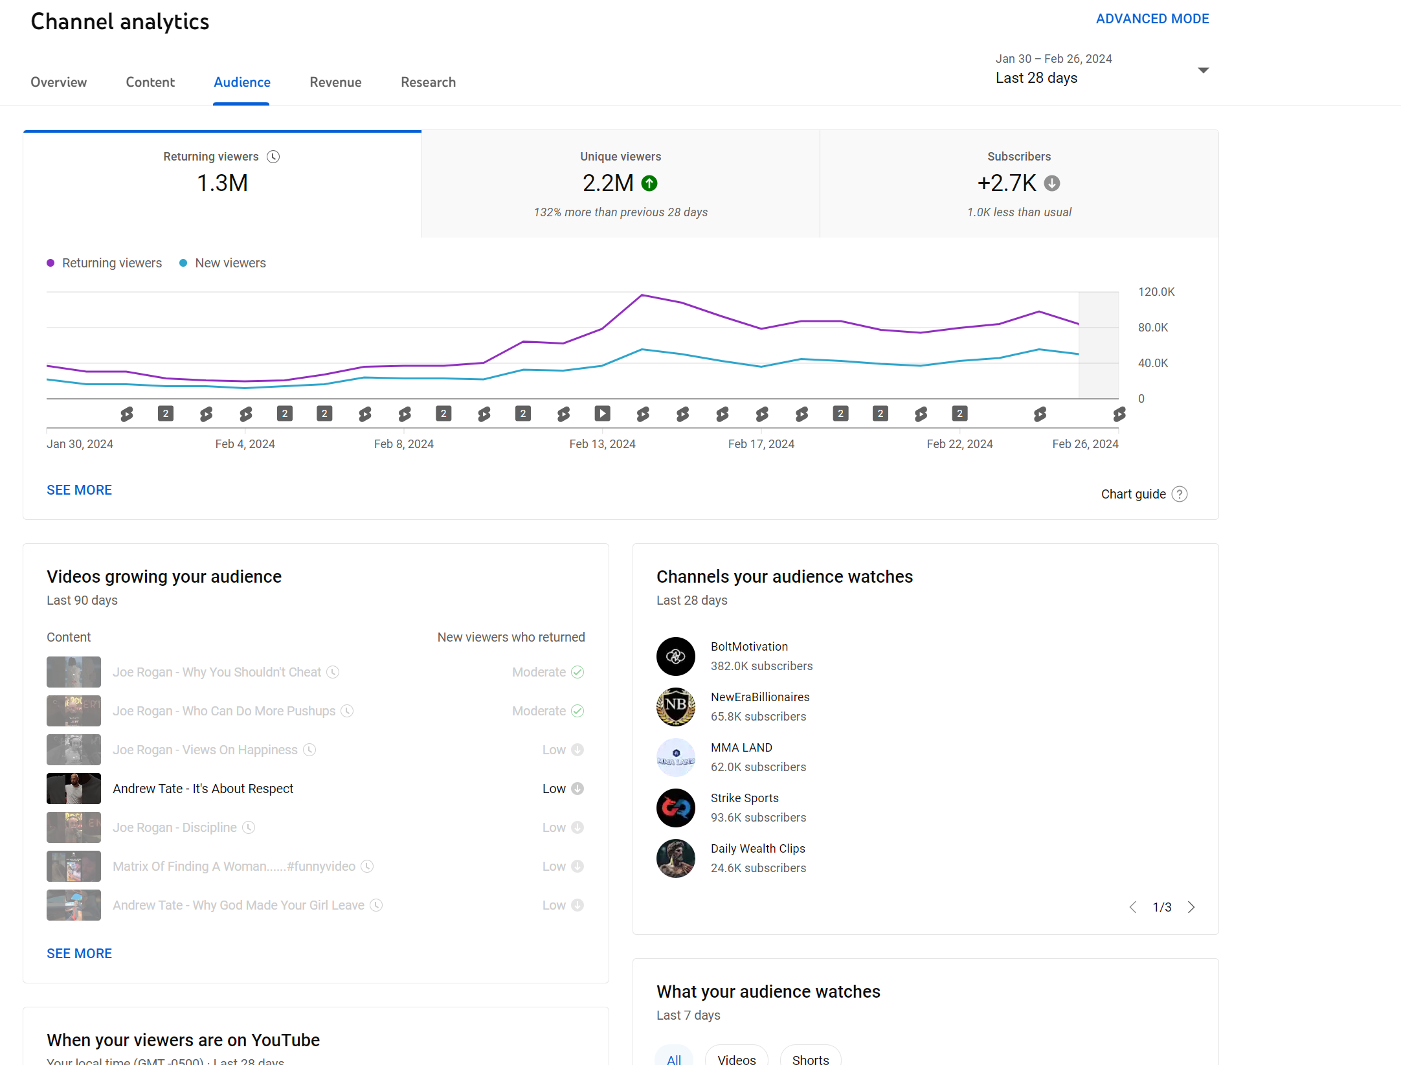Click the gray down arrow next to +2.7K

1052,183
